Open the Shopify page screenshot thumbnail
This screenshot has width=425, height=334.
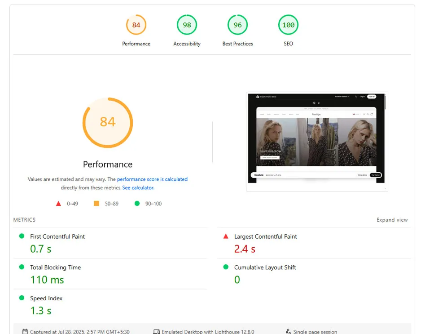click(316, 142)
